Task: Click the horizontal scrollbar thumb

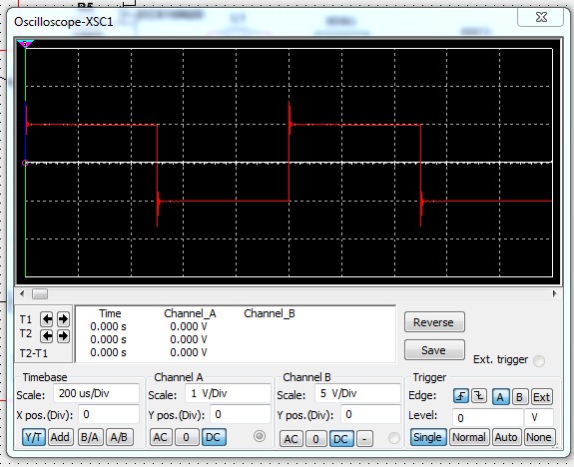Action: pyautogui.click(x=40, y=294)
